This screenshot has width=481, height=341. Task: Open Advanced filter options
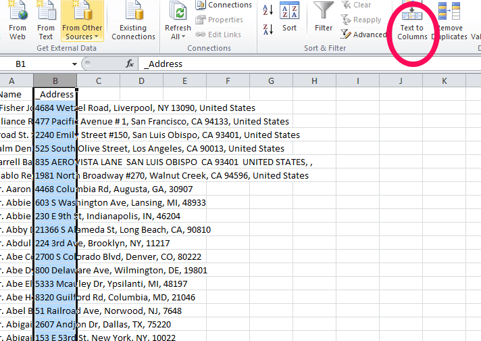tap(363, 35)
